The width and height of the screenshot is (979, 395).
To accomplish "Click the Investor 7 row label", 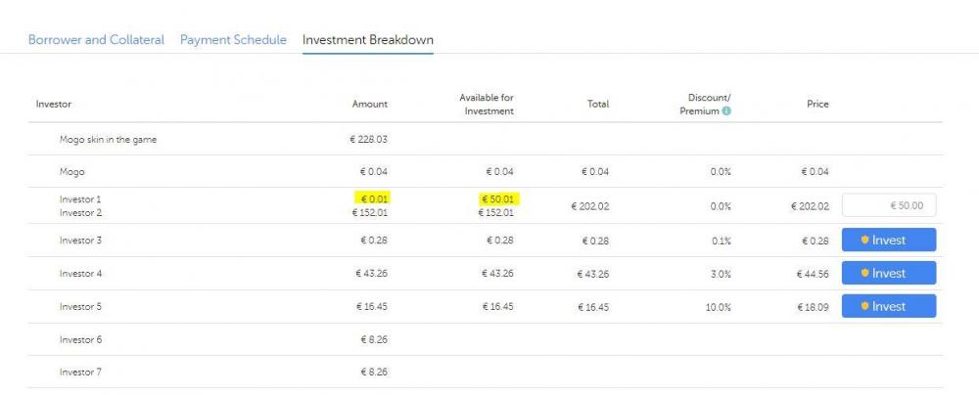I will pyautogui.click(x=80, y=373).
